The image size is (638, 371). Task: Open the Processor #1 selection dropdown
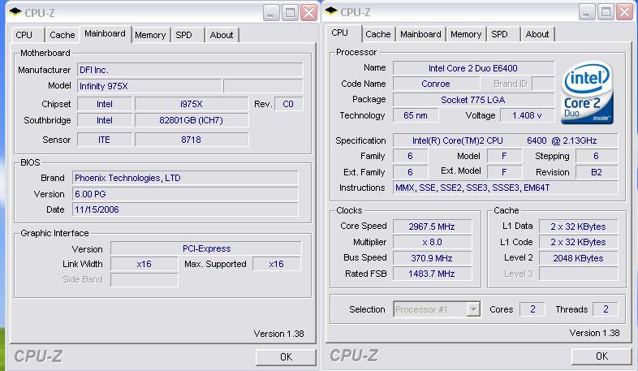point(473,309)
